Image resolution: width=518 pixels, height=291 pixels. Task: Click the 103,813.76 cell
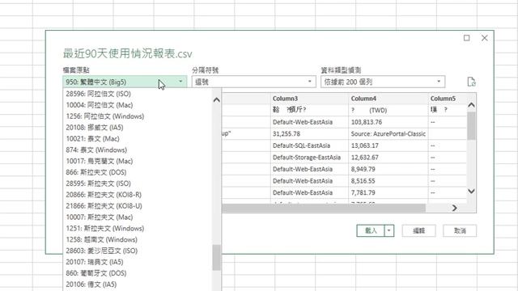[x=388, y=122]
